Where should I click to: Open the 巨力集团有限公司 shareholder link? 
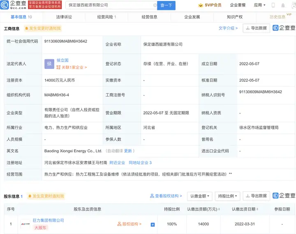click(49, 220)
